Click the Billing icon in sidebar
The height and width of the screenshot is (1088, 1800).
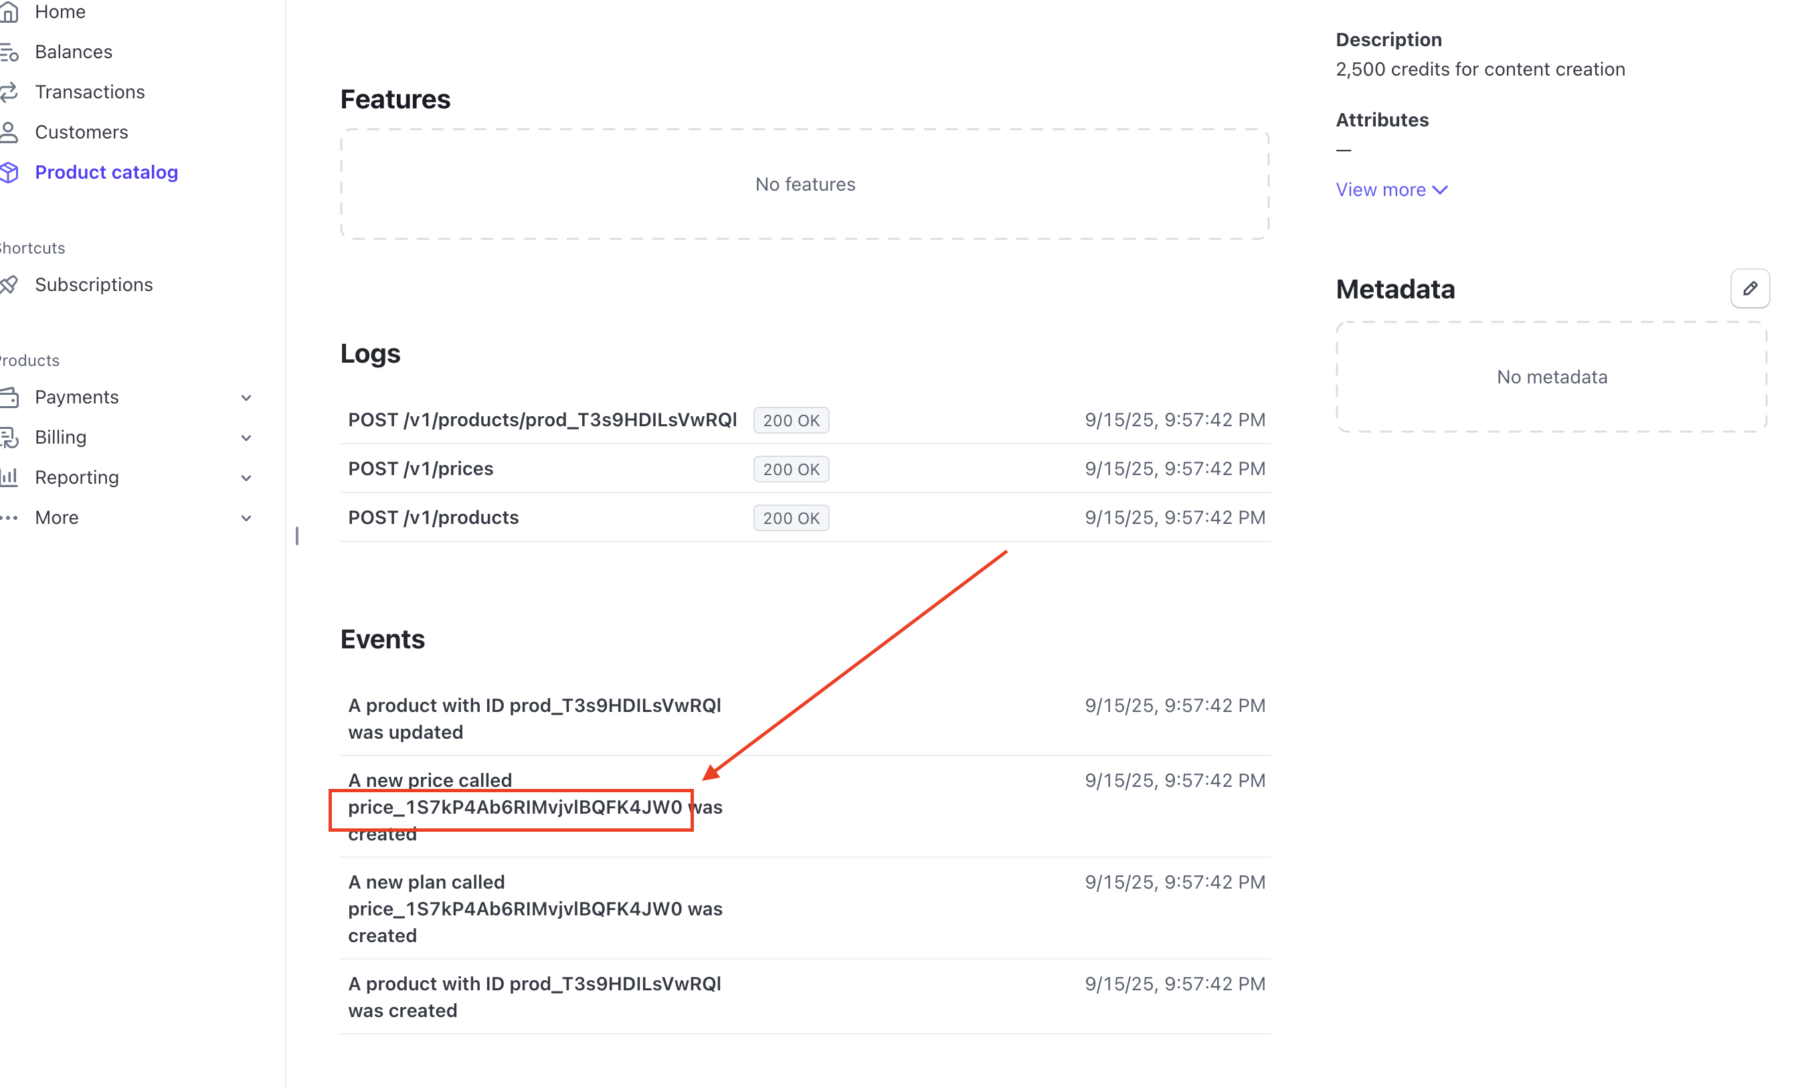click(9, 438)
